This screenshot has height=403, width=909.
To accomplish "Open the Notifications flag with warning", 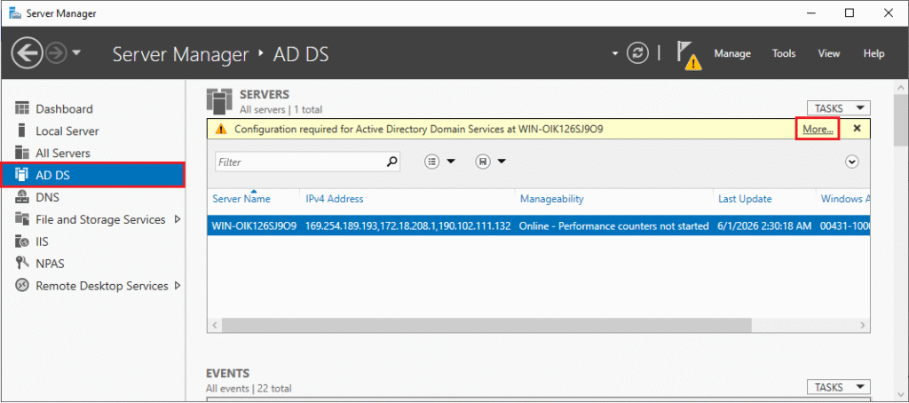I will click(688, 56).
